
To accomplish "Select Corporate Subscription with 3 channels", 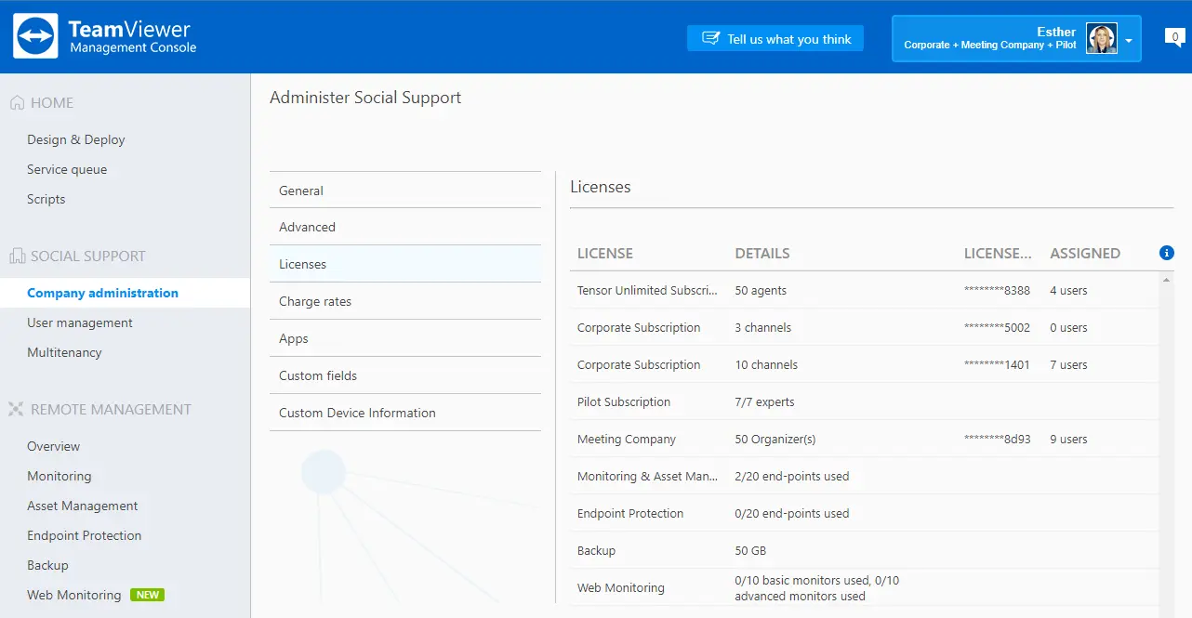I will tap(865, 327).
